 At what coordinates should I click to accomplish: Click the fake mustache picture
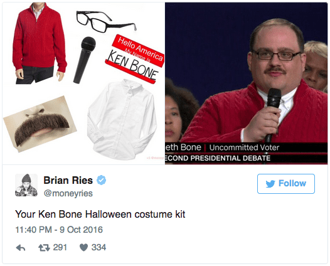click(x=40, y=124)
